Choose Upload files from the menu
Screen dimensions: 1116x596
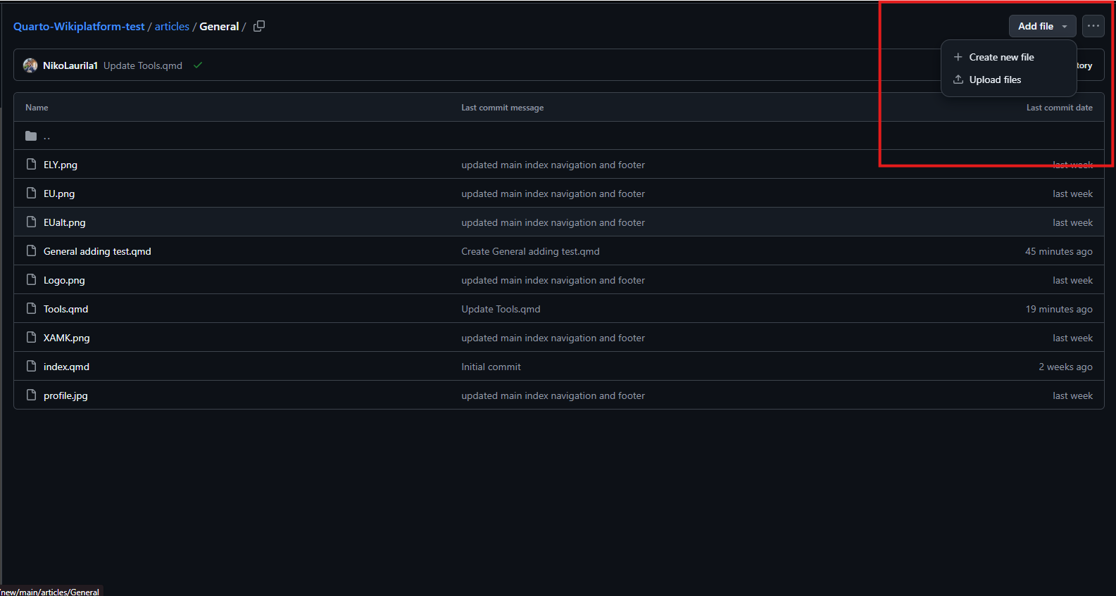[x=995, y=80]
